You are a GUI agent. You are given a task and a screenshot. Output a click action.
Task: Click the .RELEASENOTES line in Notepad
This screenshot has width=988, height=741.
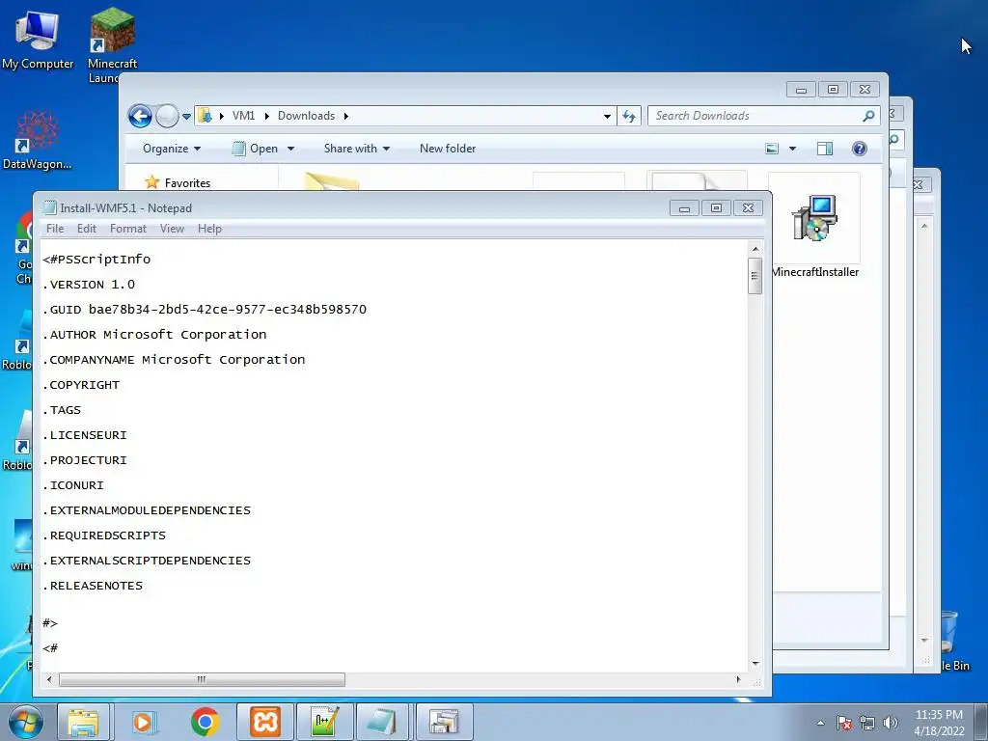[x=93, y=586]
